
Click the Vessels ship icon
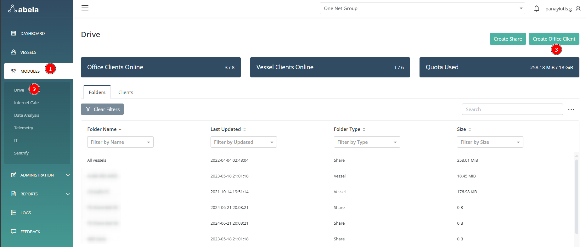[14, 52]
